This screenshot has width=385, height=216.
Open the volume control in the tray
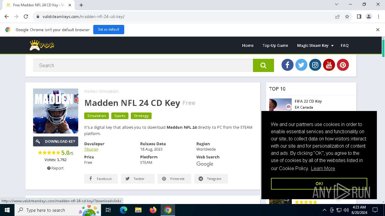pyautogui.click(x=346, y=210)
